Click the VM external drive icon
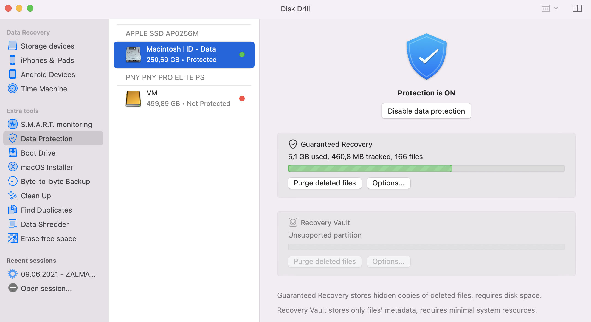591x322 pixels. [133, 99]
